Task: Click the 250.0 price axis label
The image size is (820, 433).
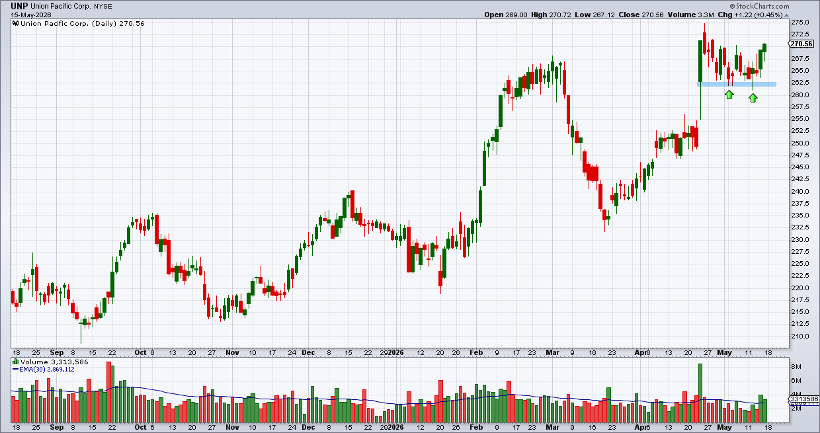Action: click(x=799, y=143)
